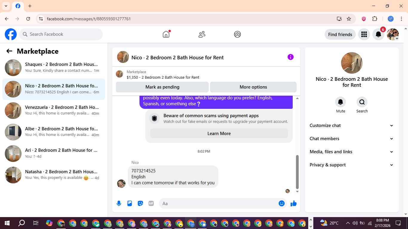Click Nico's avatar beside the message

(x=121, y=184)
